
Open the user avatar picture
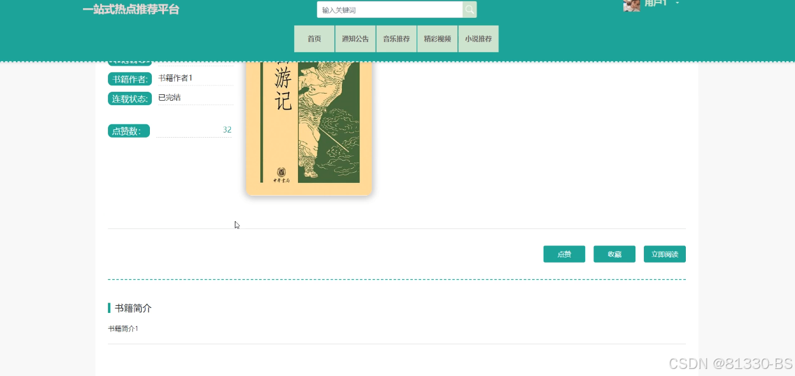click(x=632, y=4)
